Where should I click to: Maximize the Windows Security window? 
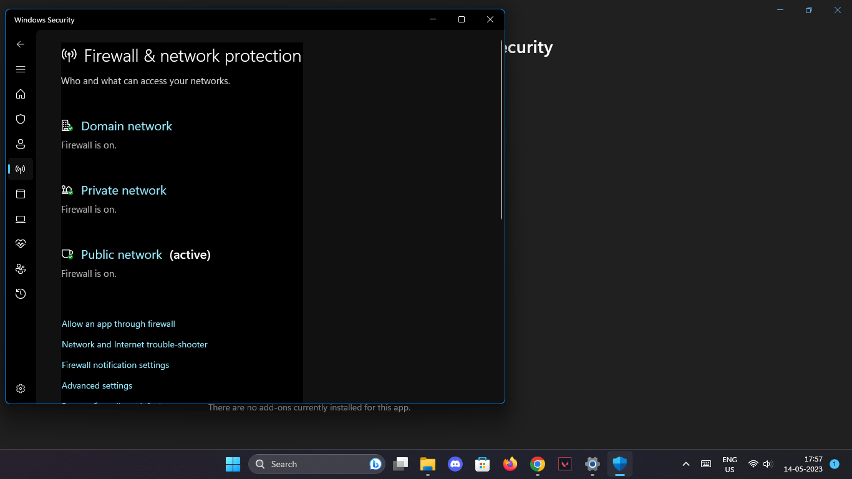coord(462,19)
